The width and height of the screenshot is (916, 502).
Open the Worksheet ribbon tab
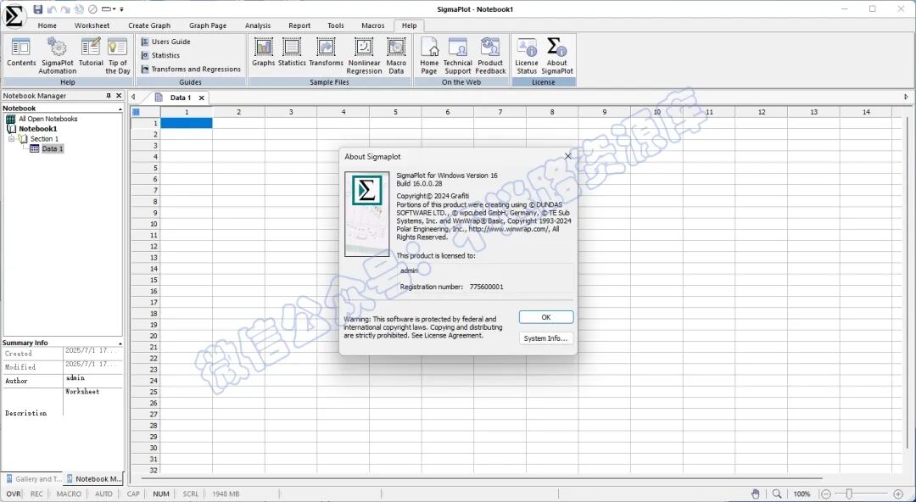(x=92, y=25)
